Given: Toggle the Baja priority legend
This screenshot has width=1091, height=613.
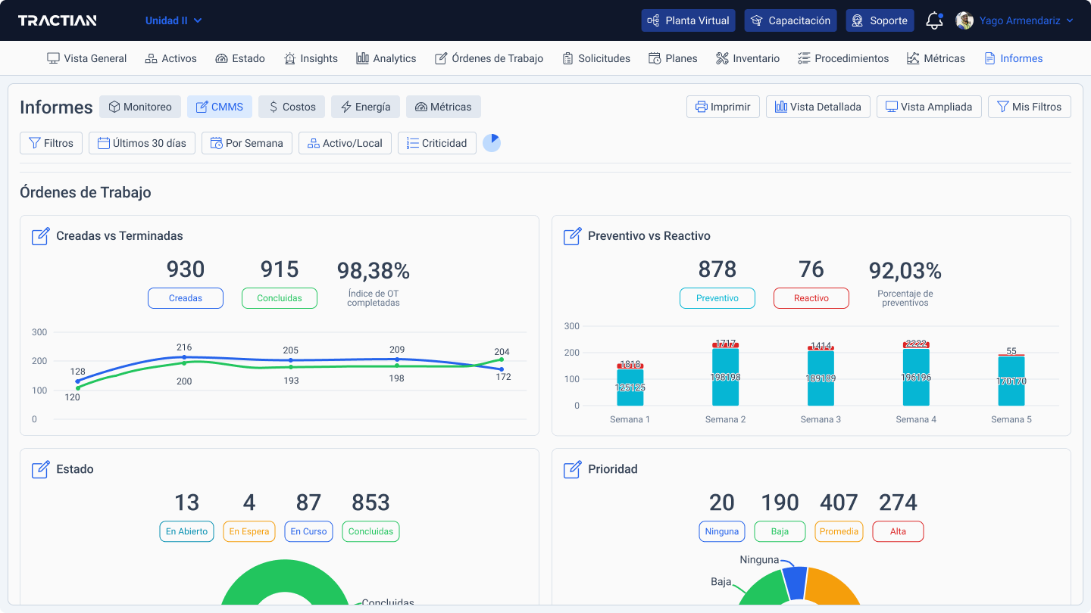Looking at the screenshot, I should click(780, 531).
